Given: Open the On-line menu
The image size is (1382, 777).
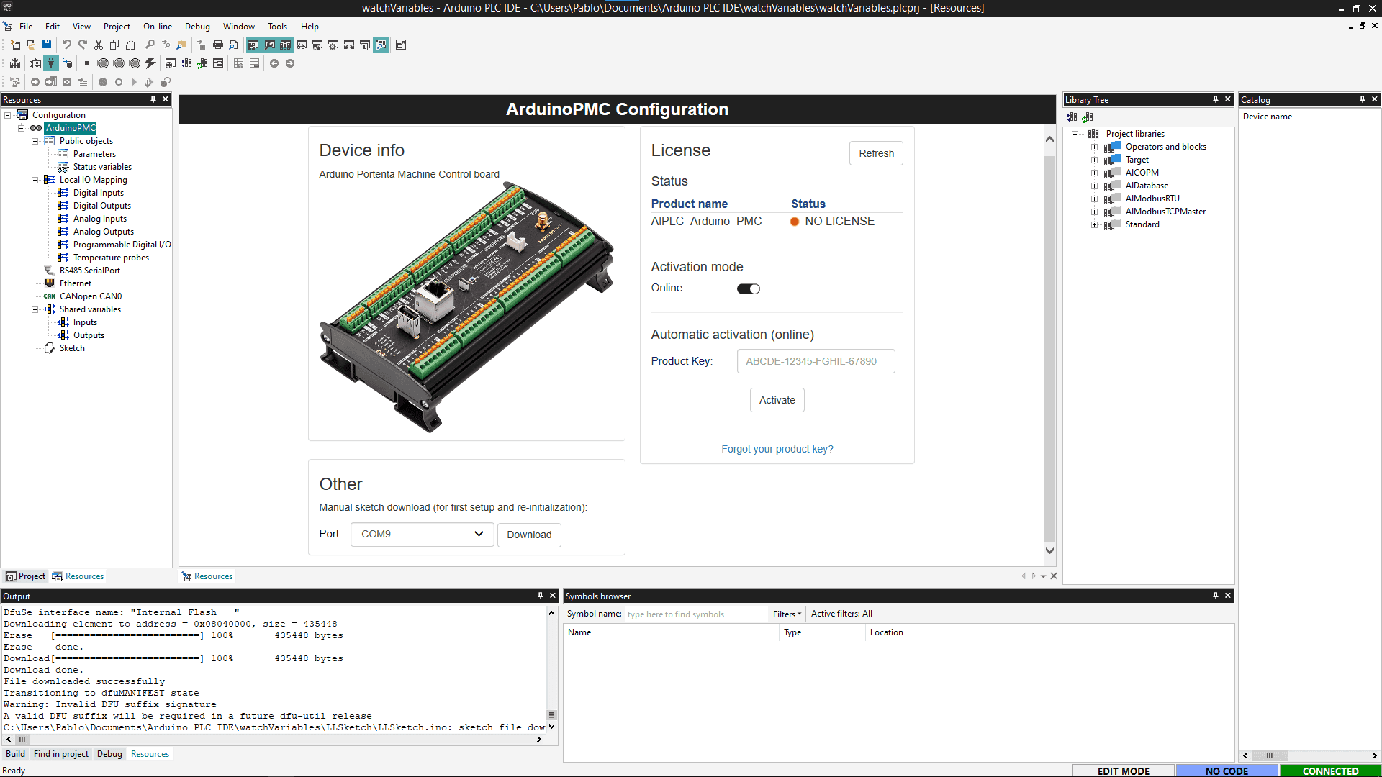Looking at the screenshot, I should pyautogui.click(x=157, y=27).
